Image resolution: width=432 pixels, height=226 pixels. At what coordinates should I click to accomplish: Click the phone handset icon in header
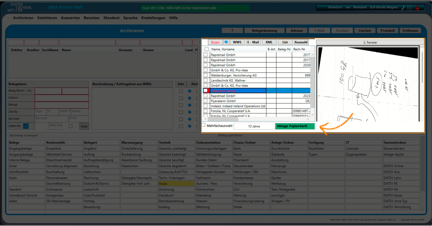(403, 8)
